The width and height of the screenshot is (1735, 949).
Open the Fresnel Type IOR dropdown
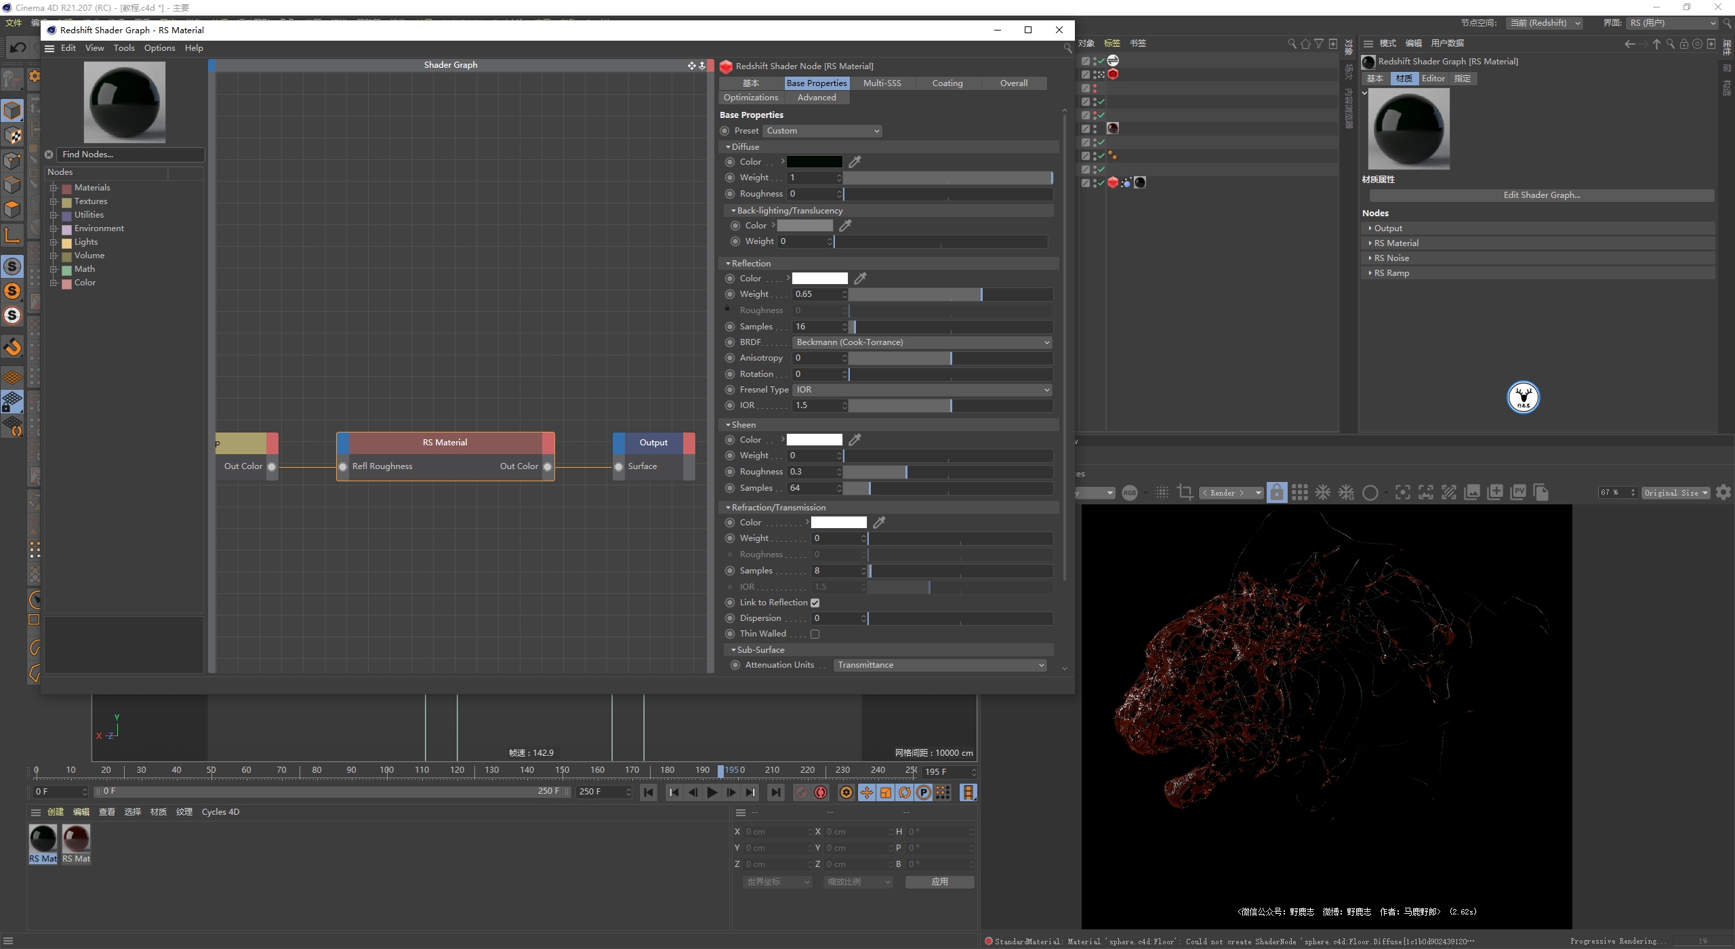tap(922, 390)
